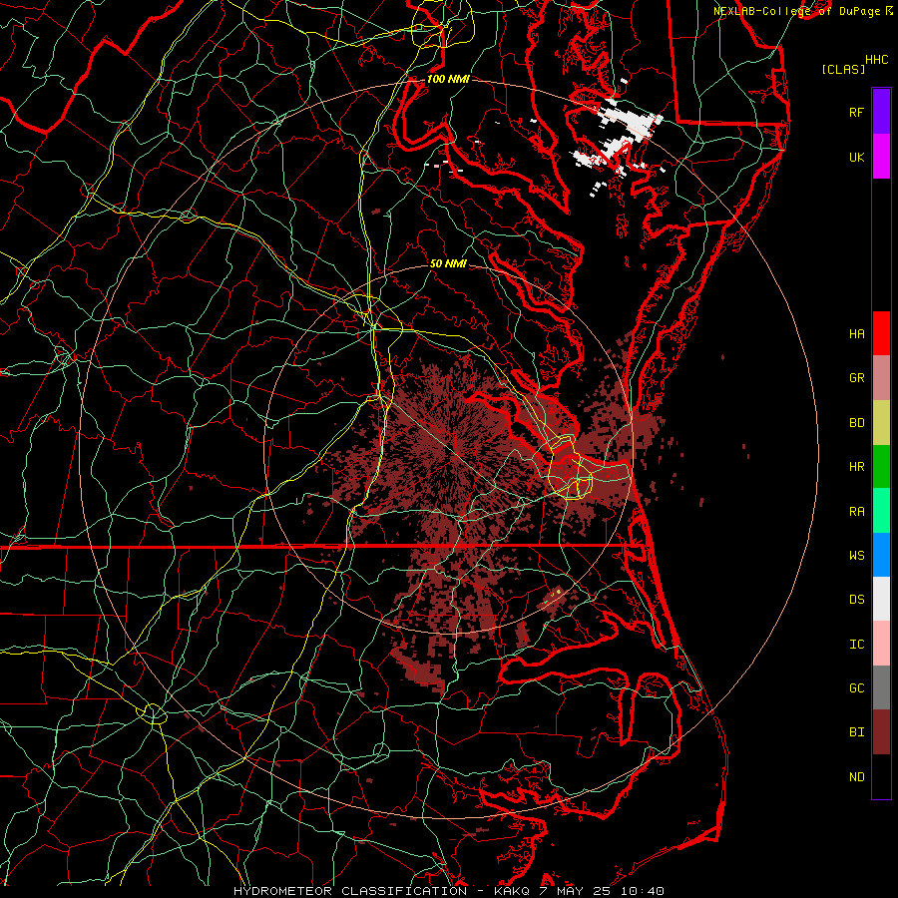Screen dimensions: 898x898
Task: Click the UK legend label
Action: (x=857, y=157)
